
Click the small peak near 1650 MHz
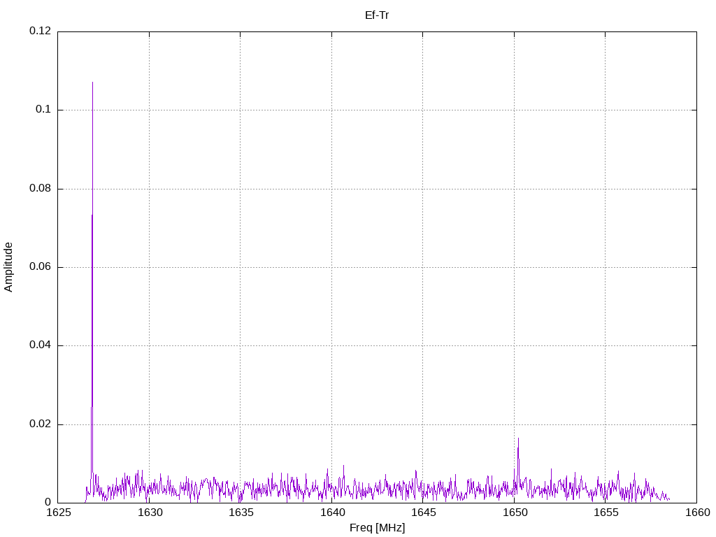(518, 439)
